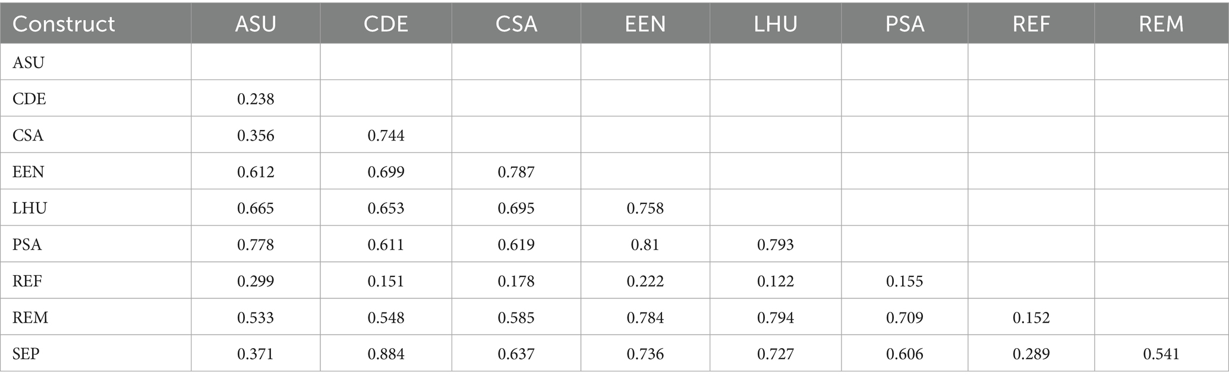Screen dimensions: 1229x382
Task: Select the SEP row label
Action: tap(26, 354)
